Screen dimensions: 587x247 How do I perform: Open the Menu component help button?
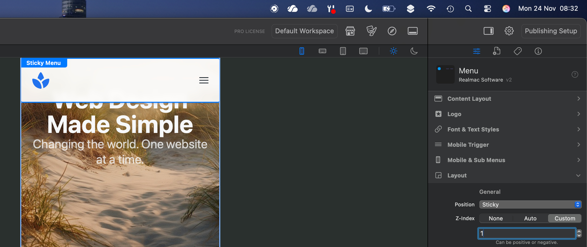(575, 74)
